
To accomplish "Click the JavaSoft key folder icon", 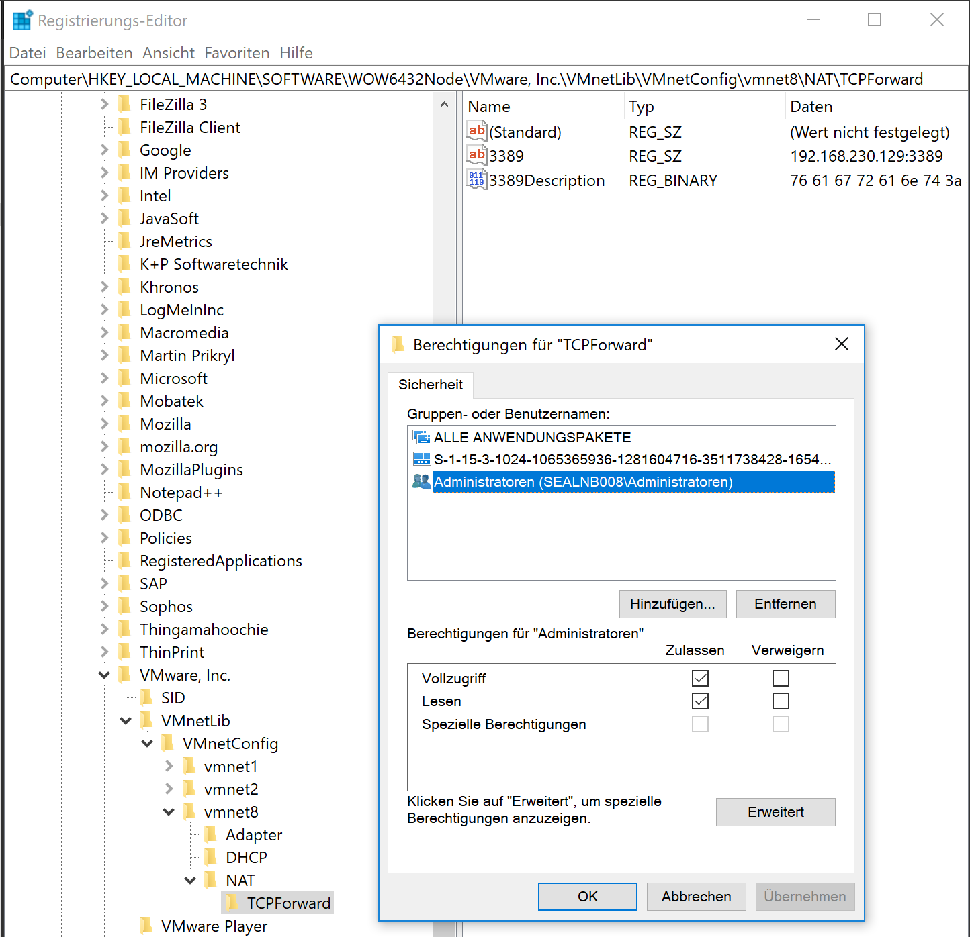I will [x=124, y=218].
